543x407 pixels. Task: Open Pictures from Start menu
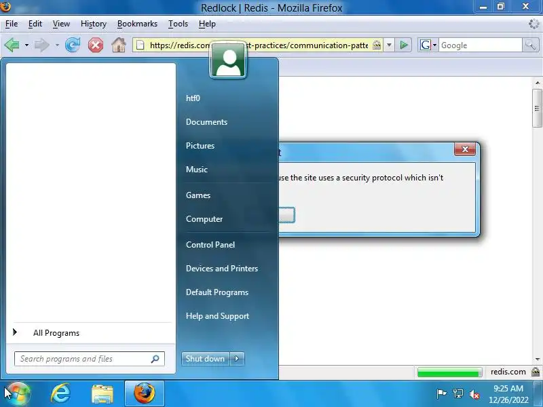click(200, 146)
